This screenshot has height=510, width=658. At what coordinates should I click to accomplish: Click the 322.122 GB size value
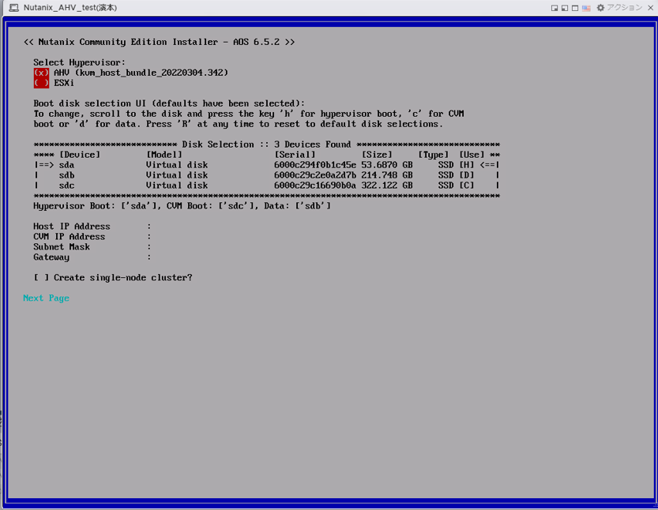point(387,186)
